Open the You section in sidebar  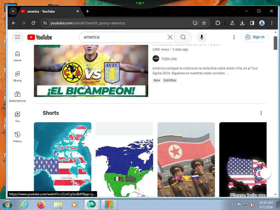pos(17,117)
